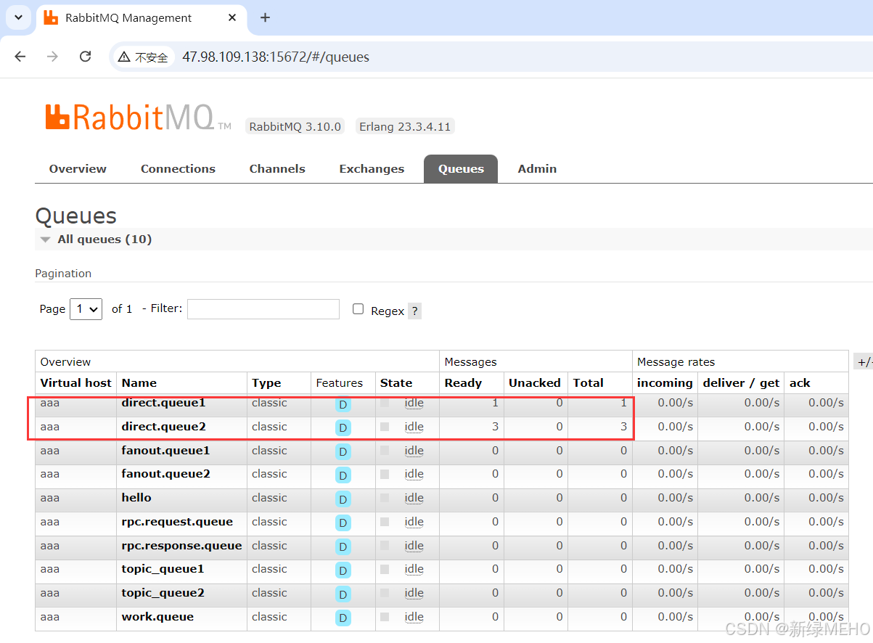Open the Page number dropdown
This screenshot has height=643, width=873.
(86, 308)
